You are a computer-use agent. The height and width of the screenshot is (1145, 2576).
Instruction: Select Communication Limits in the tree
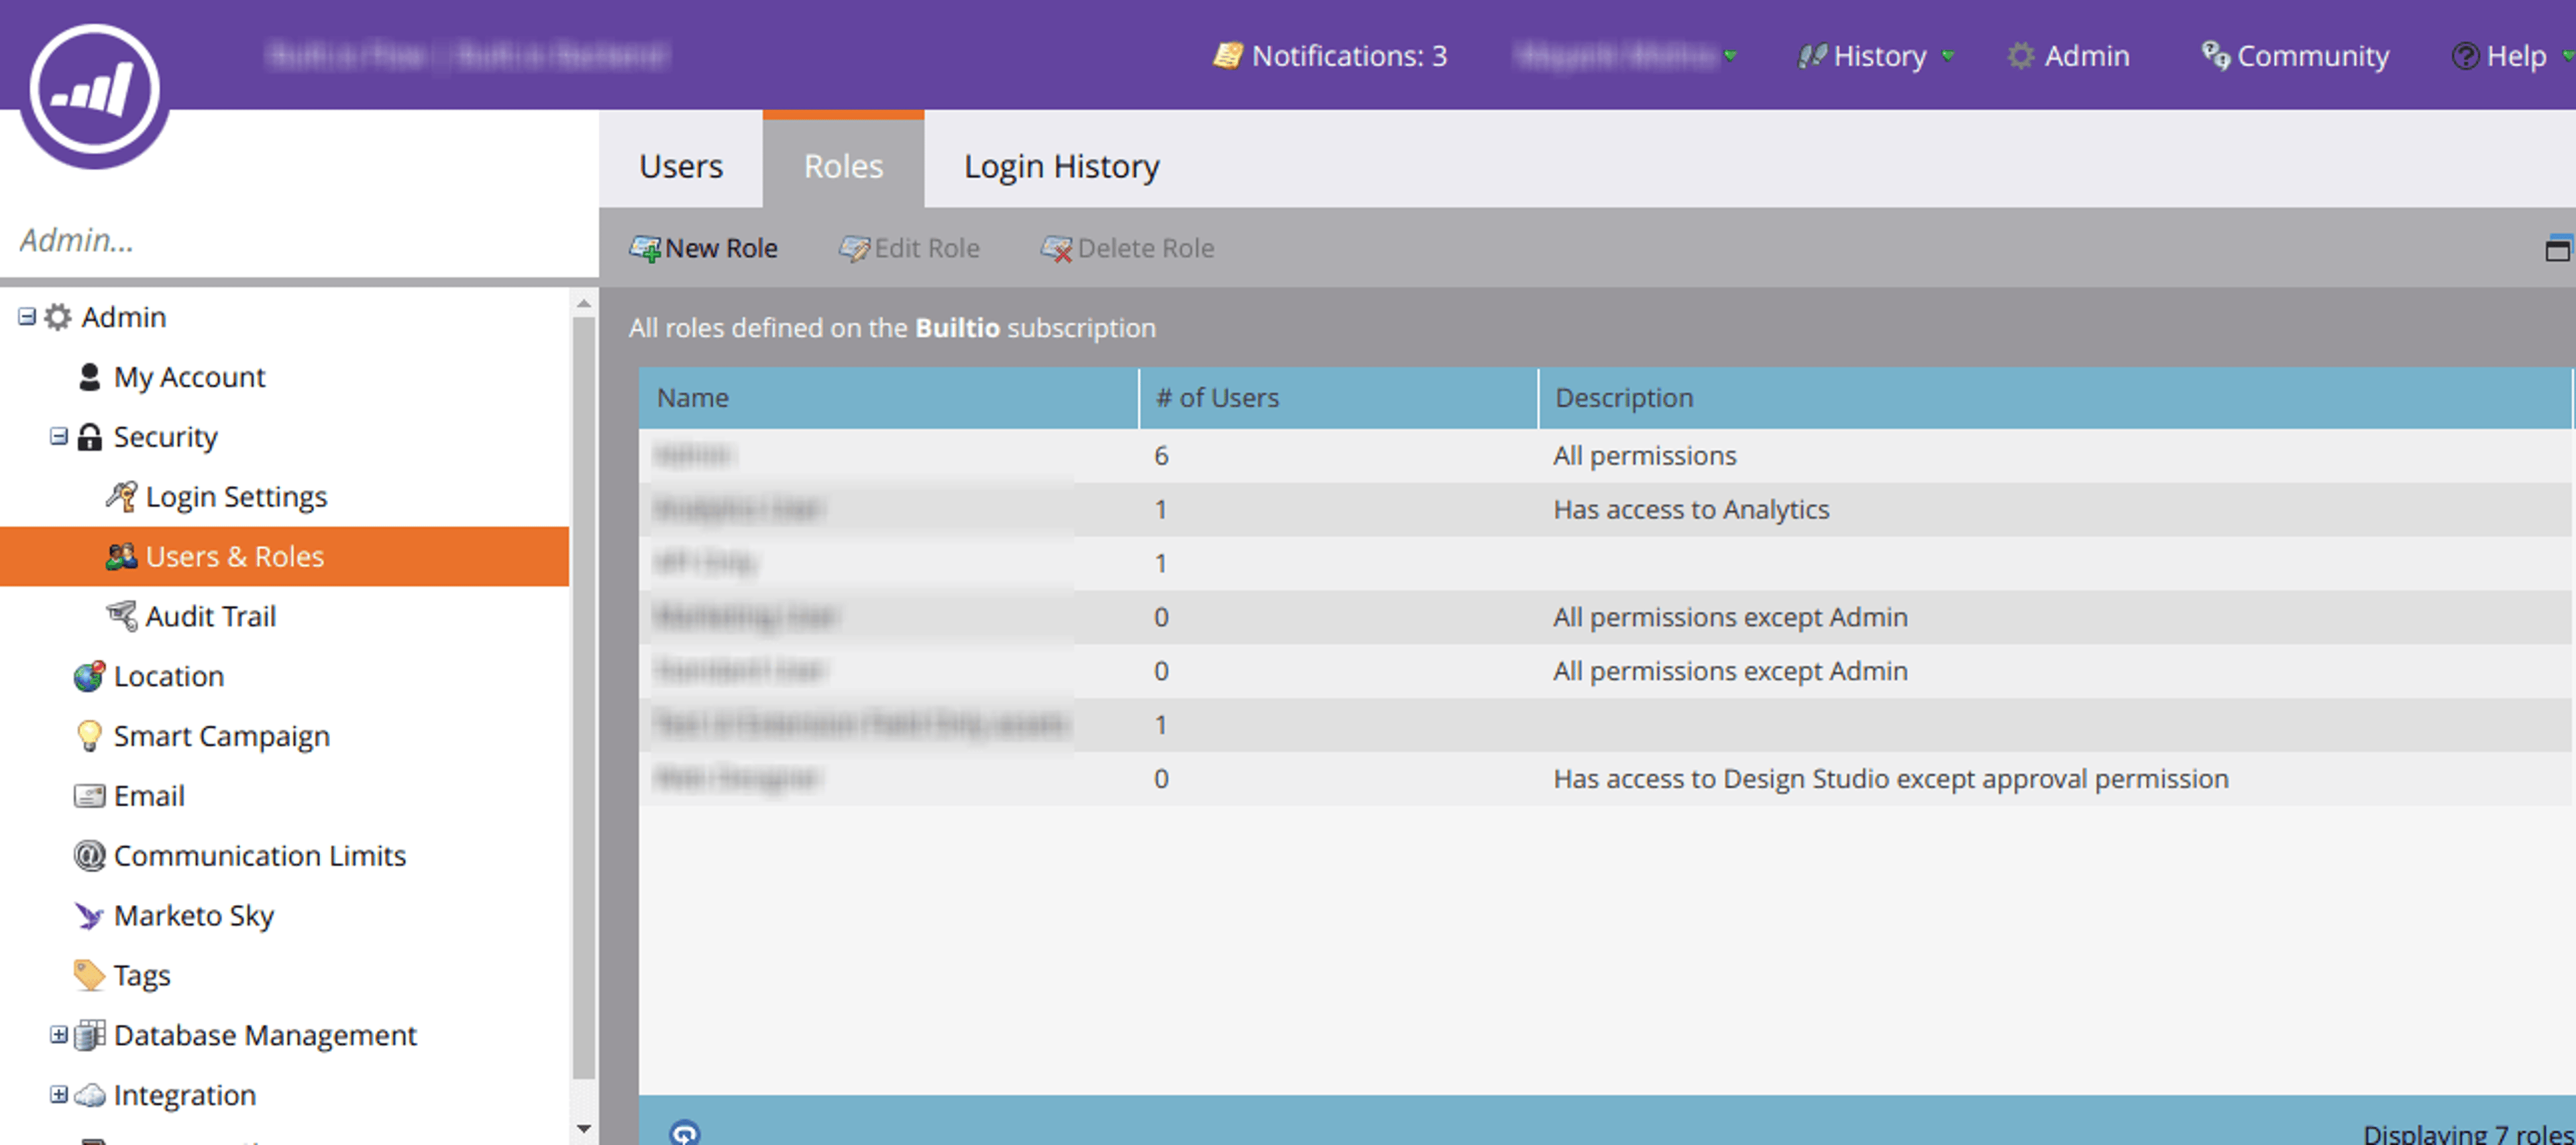click(x=260, y=856)
